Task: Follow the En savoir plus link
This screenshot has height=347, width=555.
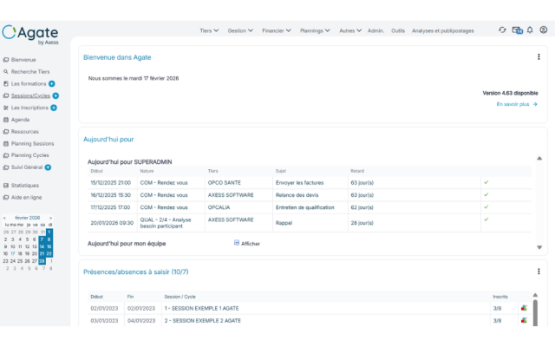Action: click(516, 104)
